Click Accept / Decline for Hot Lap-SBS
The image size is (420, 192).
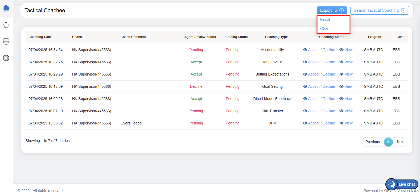[x=321, y=62]
